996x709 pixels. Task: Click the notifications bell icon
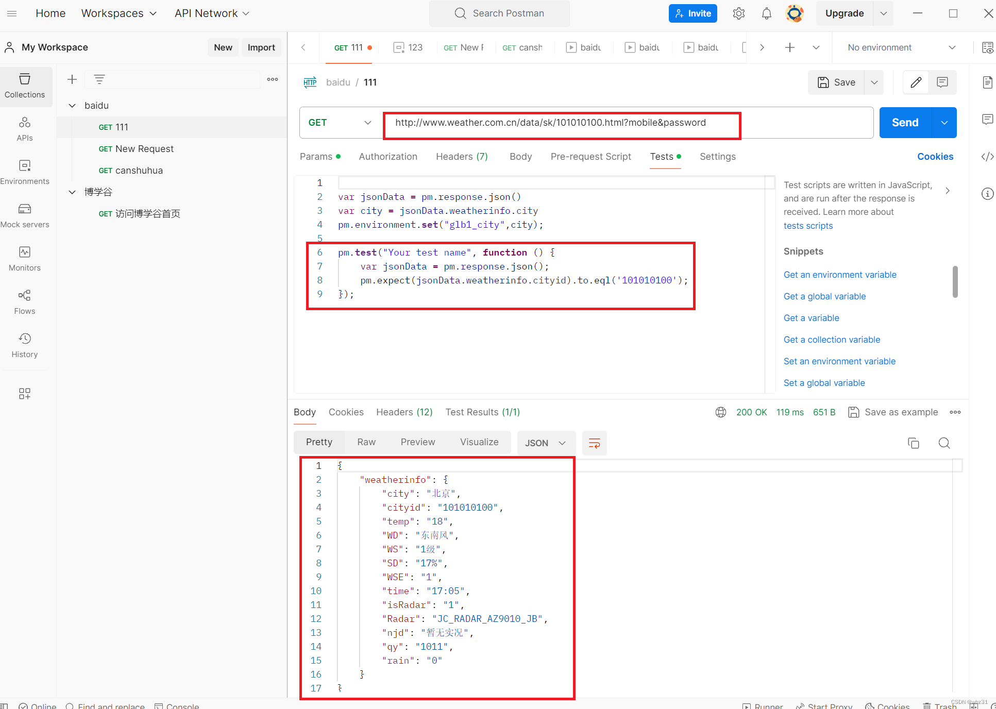tap(766, 14)
